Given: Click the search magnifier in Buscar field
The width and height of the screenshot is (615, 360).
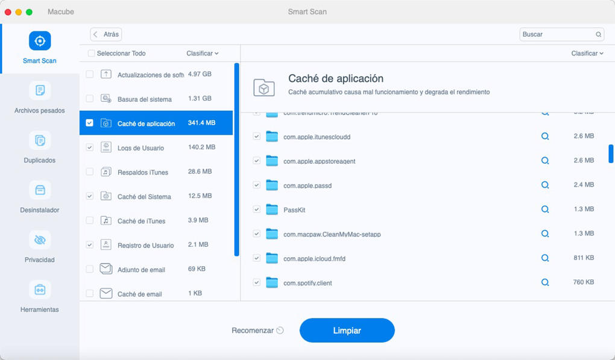Looking at the screenshot, I should (598, 34).
